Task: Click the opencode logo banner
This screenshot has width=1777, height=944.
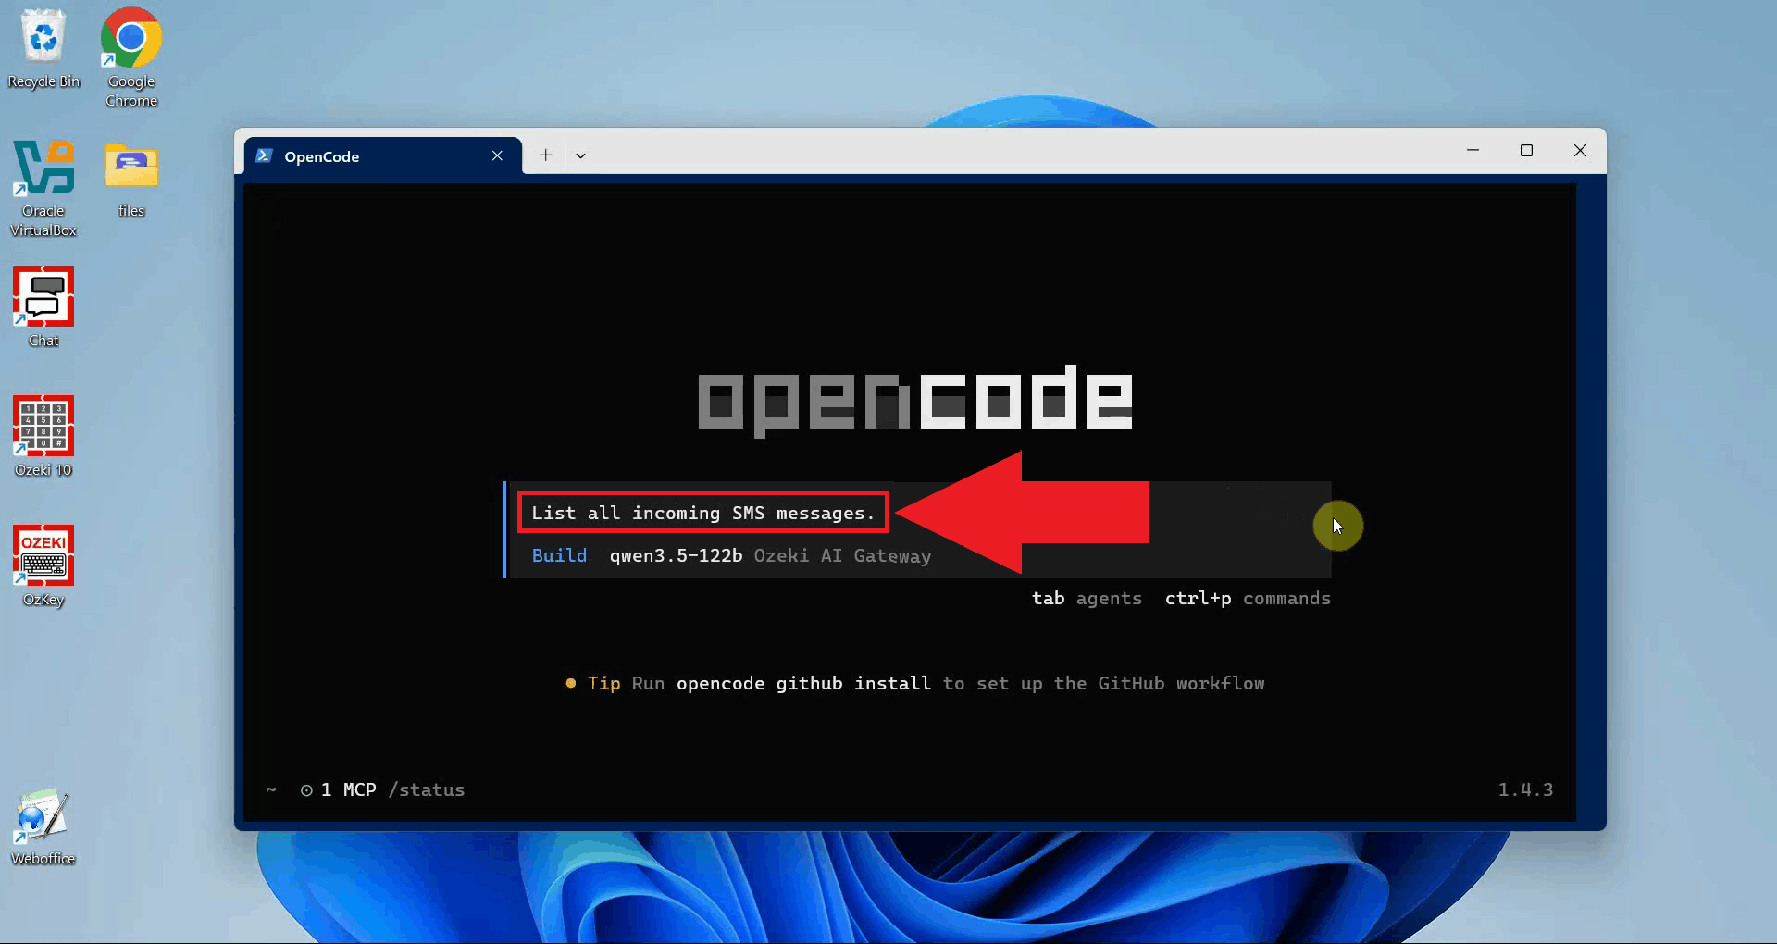Action: click(915, 400)
